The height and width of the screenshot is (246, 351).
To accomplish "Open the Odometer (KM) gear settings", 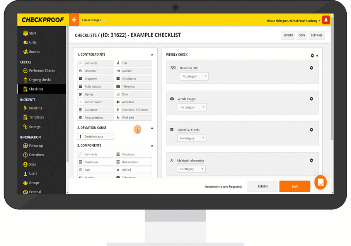I will [311, 68].
